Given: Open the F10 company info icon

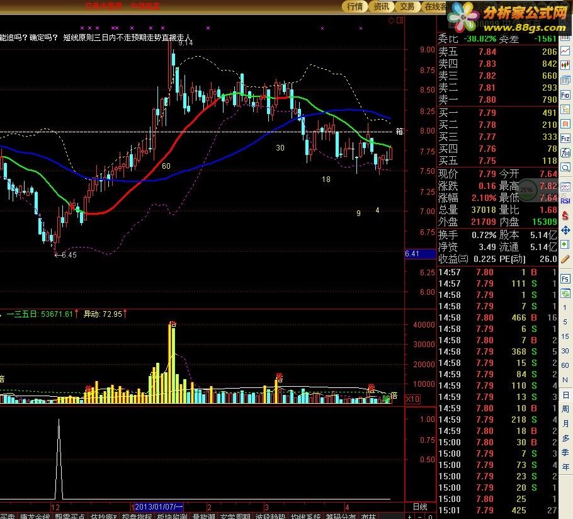Looking at the screenshot, I should 565,95.
